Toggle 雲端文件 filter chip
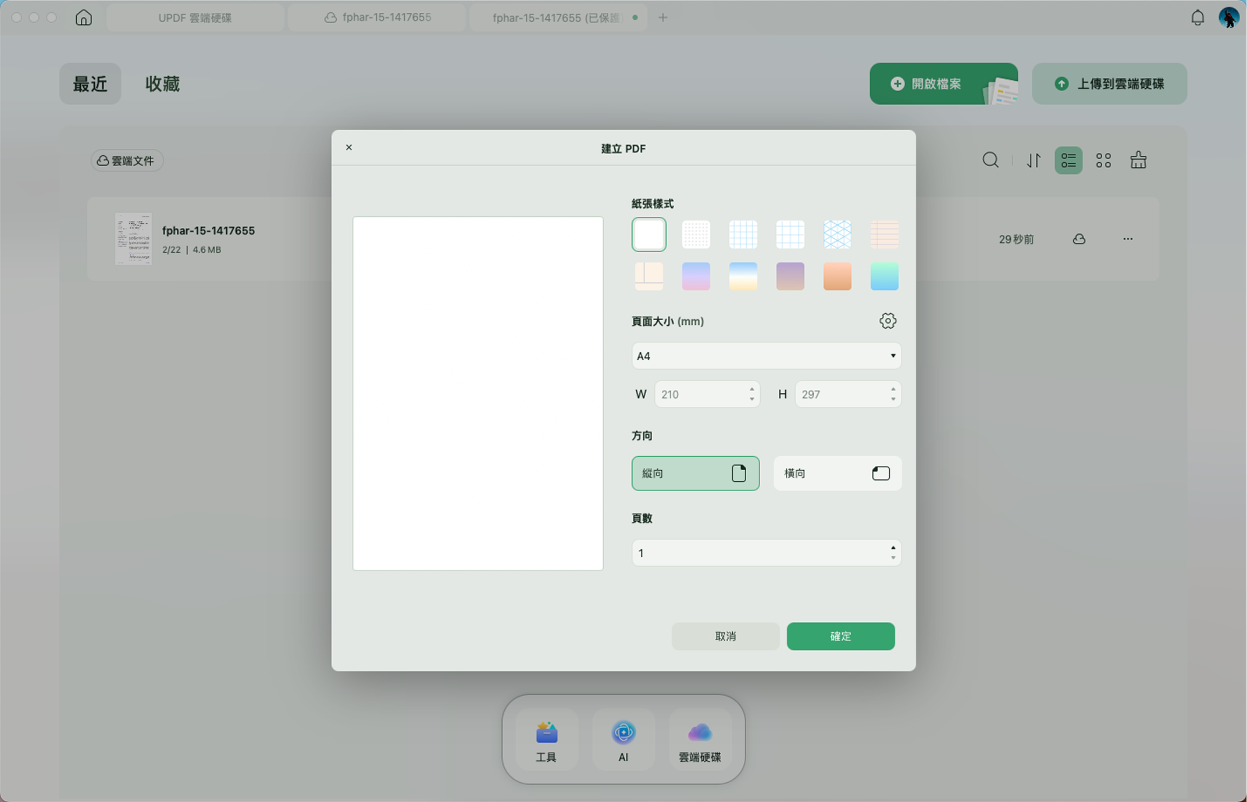The height and width of the screenshot is (802, 1247). pos(127,160)
